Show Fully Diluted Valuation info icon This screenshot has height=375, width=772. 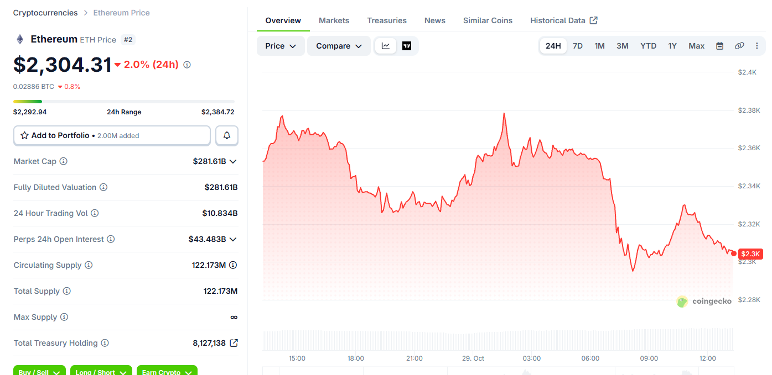pos(103,187)
